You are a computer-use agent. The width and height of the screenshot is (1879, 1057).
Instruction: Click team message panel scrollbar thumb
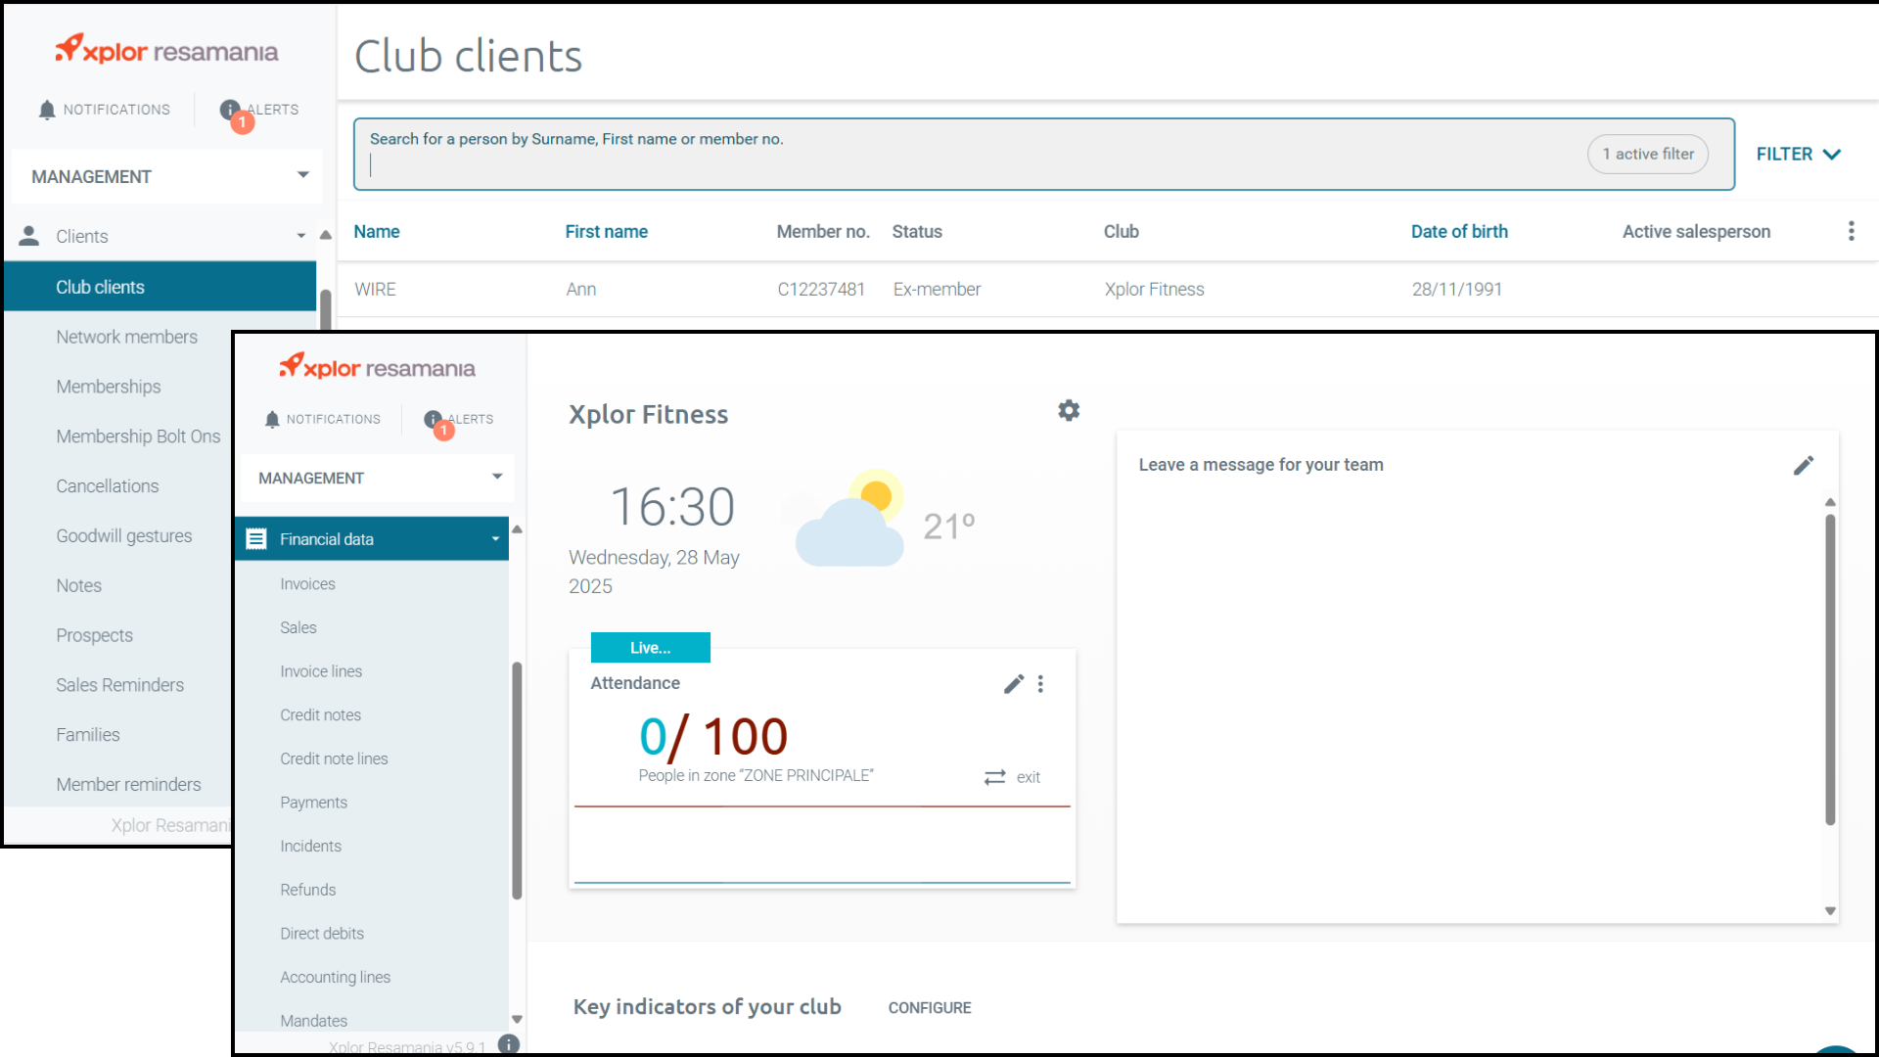pos(1830,670)
